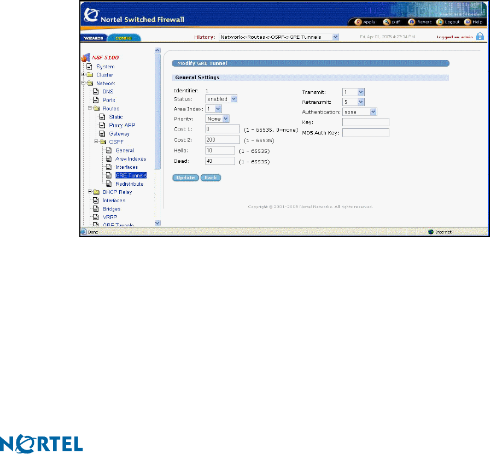490x454 pixels.
Task: Collapse the OSPF tree node
Action: point(96,141)
